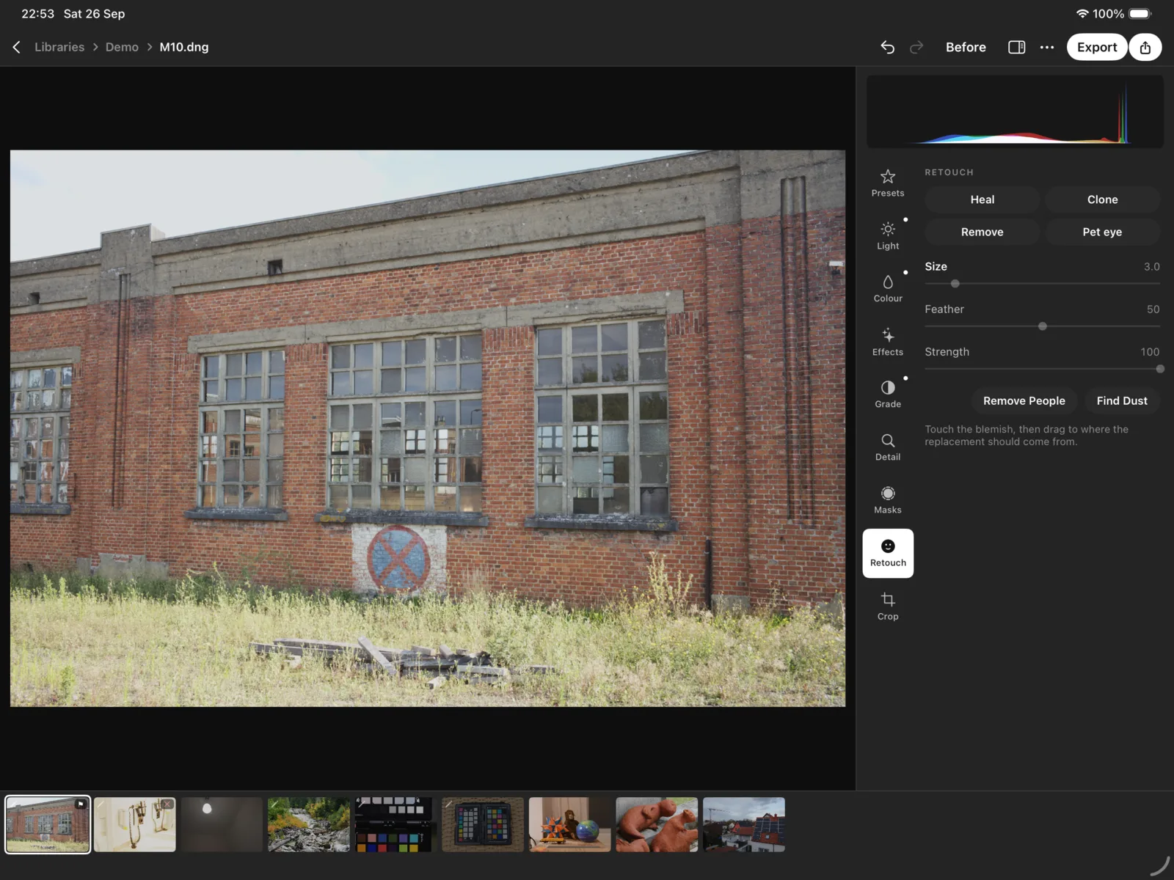1174x880 pixels.
Task: Click the Remove People button
Action: 1024,400
